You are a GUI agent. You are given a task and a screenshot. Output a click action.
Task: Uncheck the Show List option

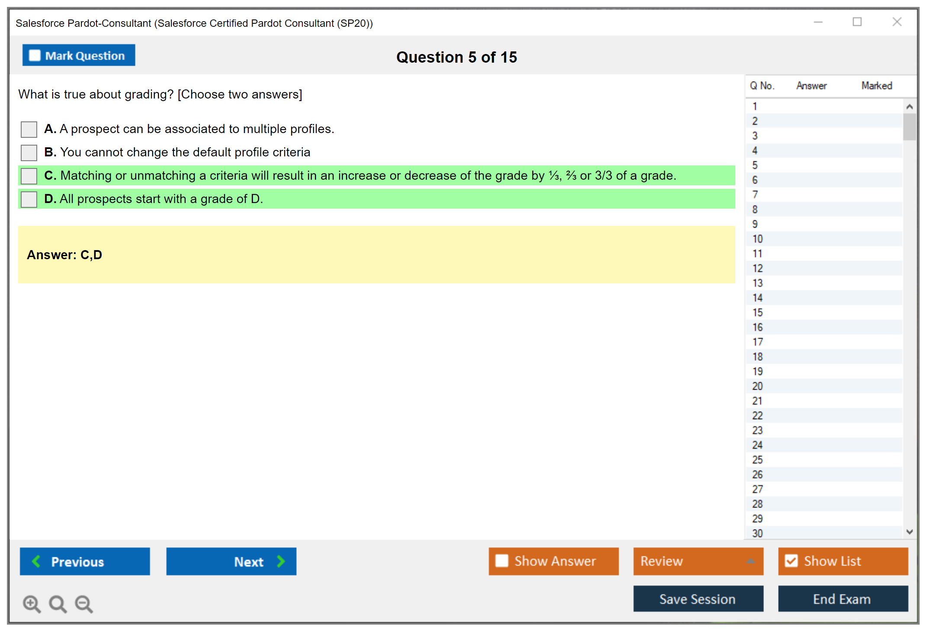(791, 561)
